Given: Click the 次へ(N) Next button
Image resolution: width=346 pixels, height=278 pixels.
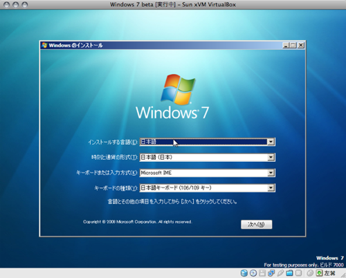Looking at the screenshot, I should coord(257,224).
